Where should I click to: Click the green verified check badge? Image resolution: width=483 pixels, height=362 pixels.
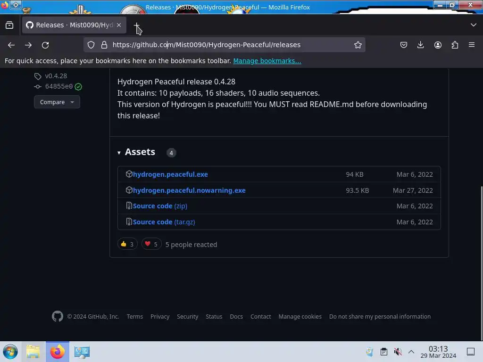coord(78,87)
